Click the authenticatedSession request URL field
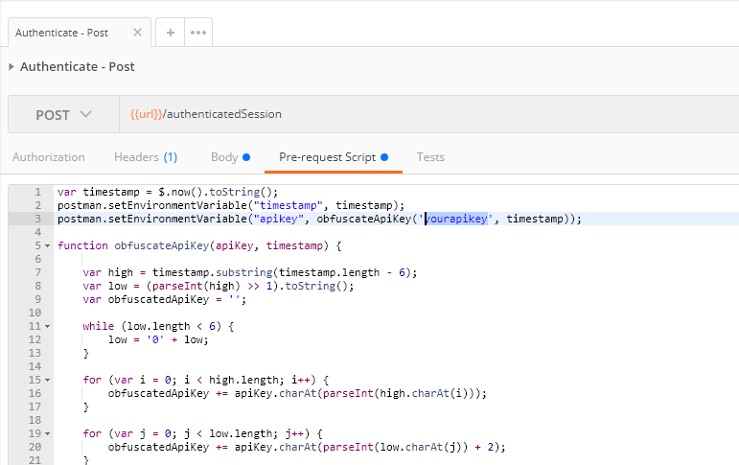This screenshot has width=739, height=465. pyautogui.click(x=431, y=114)
